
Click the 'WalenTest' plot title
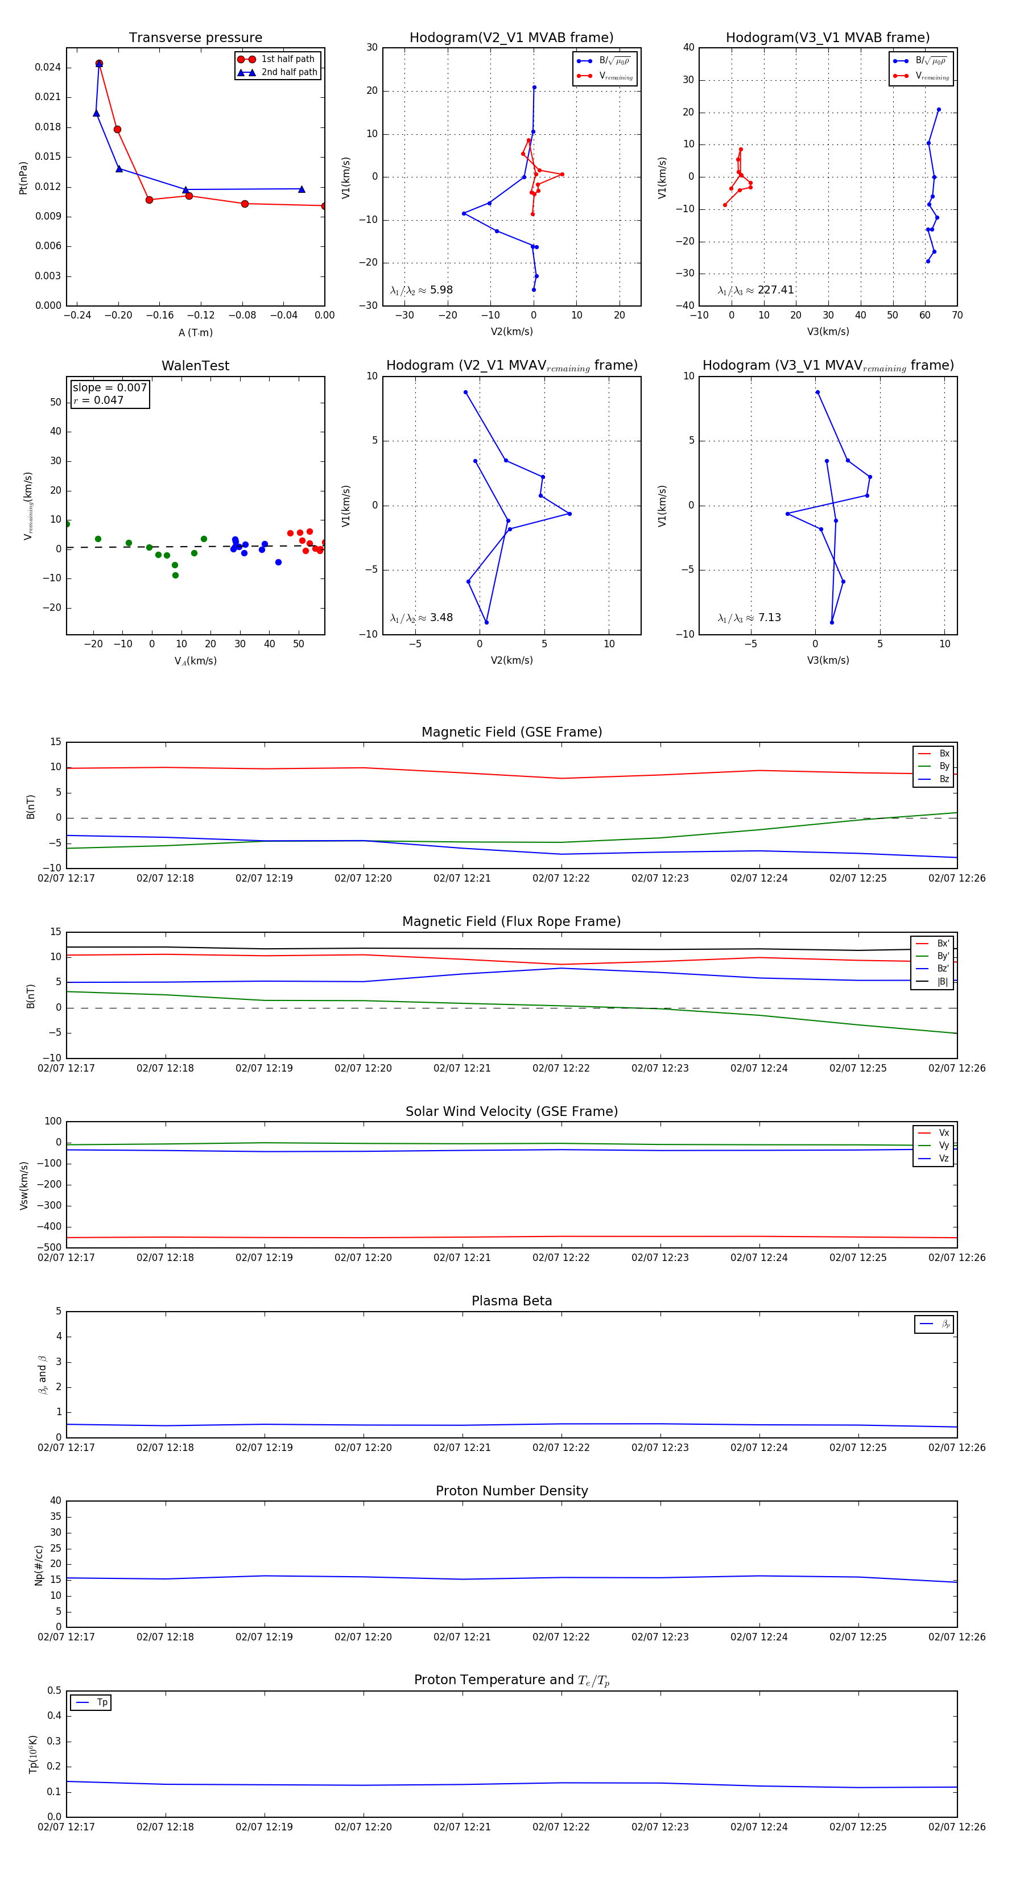[x=195, y=366]
